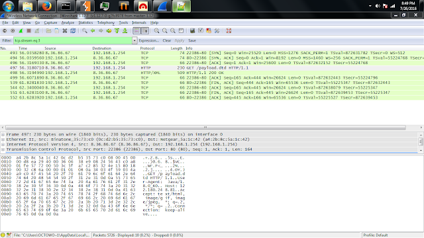Open Command Prompt from the taskbar

click(66, 6)
